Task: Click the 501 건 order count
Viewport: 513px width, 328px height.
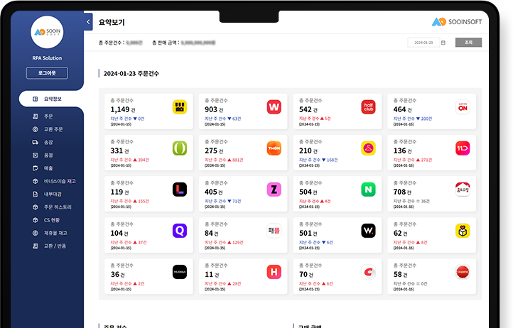Action: pyautogui.click(x=308, y=233)
